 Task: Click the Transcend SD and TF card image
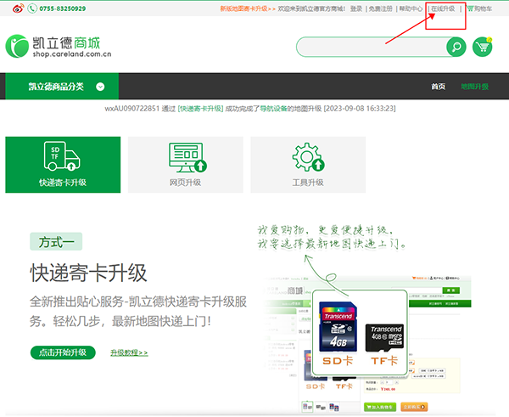(x=359, y=334)
